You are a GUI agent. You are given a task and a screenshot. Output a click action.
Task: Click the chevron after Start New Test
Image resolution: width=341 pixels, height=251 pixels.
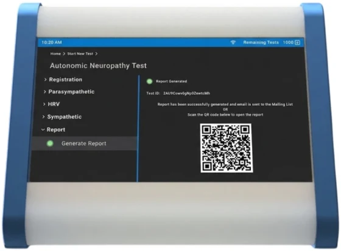click(96, 53)
